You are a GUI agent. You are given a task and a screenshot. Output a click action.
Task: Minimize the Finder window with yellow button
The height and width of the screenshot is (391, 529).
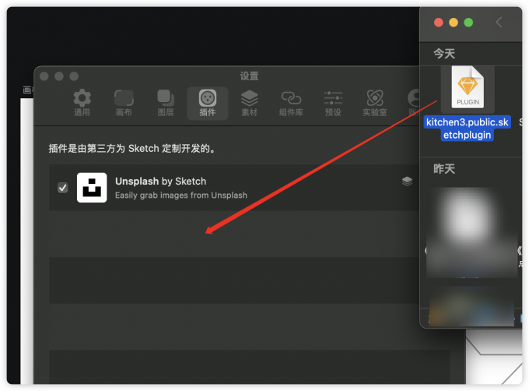tap(454, 23)
